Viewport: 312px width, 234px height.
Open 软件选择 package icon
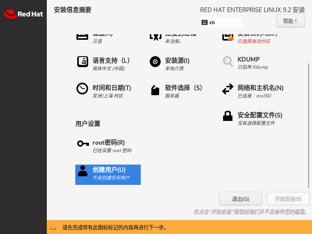155,90
